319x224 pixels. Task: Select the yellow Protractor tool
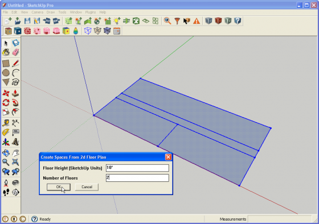pos(6,132)
